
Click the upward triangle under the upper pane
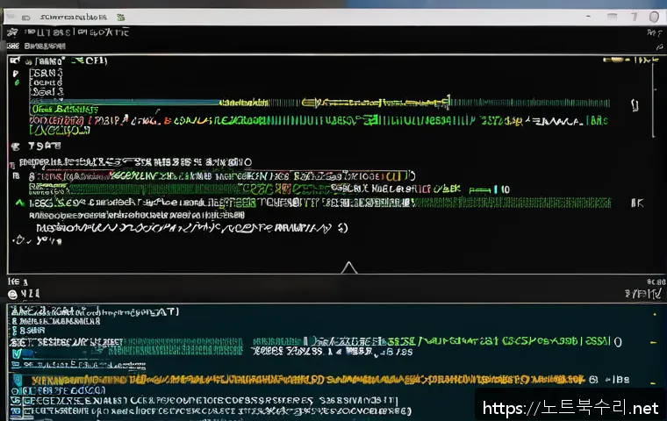click(x=348, y=268)
